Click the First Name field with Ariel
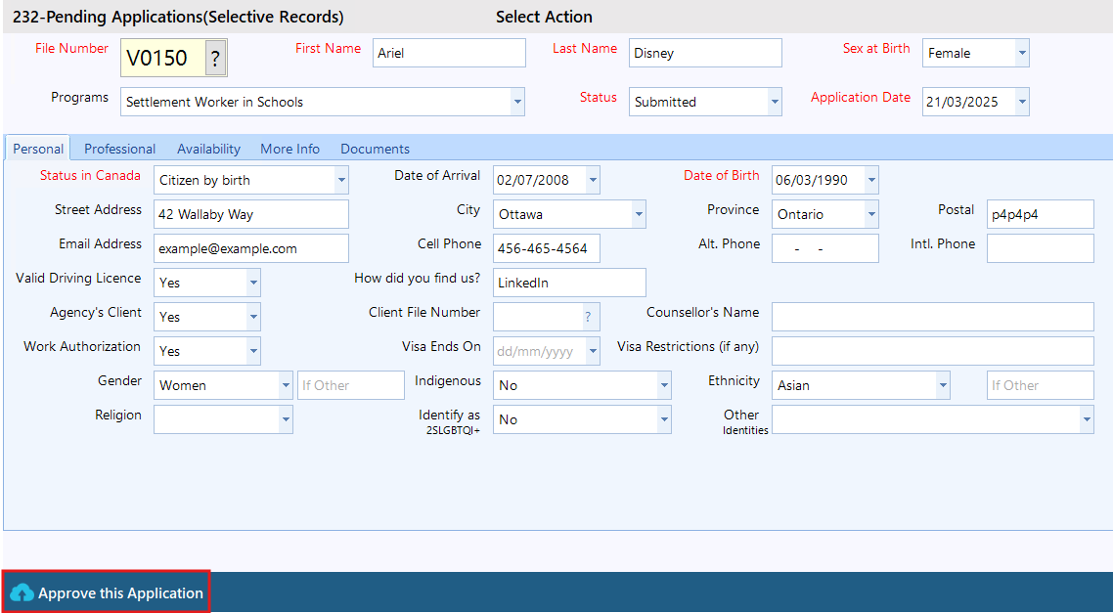This screenshot has width=1113, height=613. 449,53
